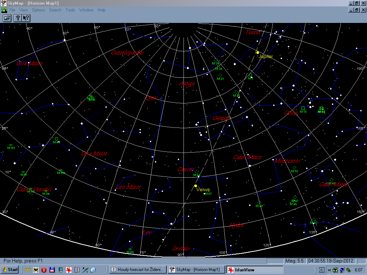Viewport: 367px width, 275px height.
Task: Activate the context help arrow icon
Action: click(x=26, y=18)
